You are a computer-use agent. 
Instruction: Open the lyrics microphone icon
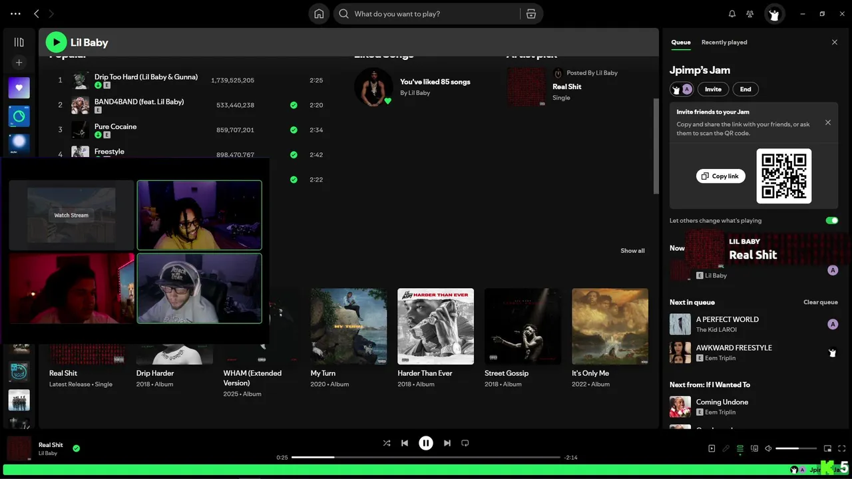click(726, 448)
